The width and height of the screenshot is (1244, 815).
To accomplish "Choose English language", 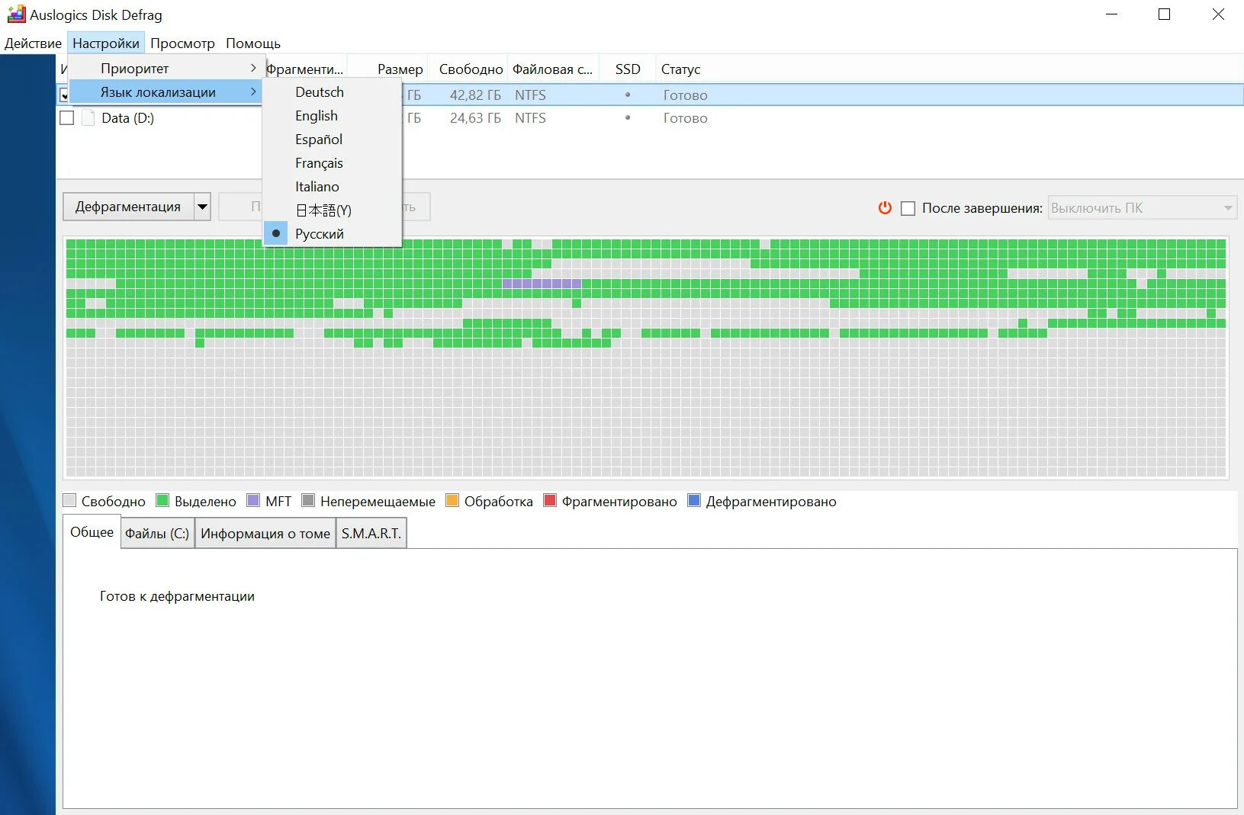I will point(332,115).
